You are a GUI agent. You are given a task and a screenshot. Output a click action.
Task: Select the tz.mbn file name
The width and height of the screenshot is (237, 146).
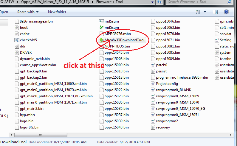coord(225,59)
